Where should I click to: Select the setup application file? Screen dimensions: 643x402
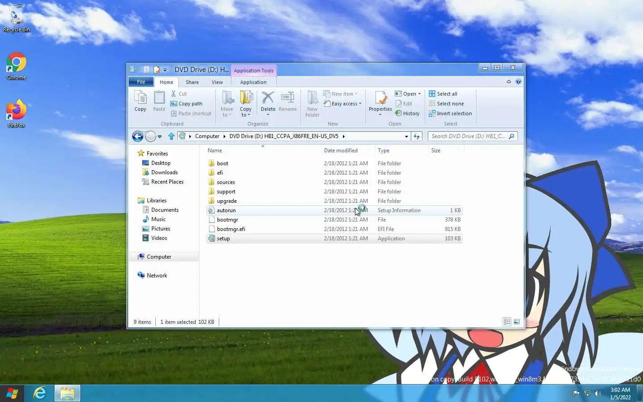click(334, 239)
